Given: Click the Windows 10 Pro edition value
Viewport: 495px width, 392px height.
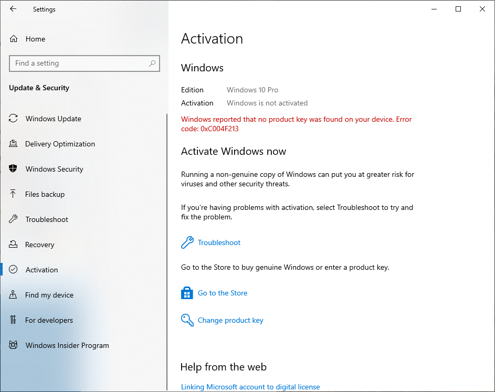Looking at the screenshot, I should (x=252, y=90).
